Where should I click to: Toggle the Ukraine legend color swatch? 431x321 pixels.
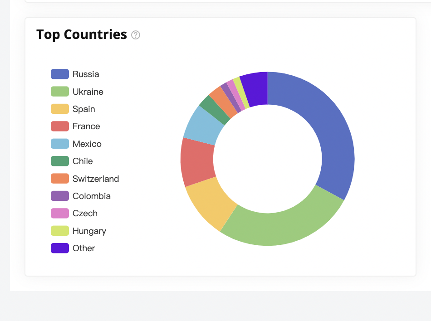pyautogui.click(x=59, y=92)
